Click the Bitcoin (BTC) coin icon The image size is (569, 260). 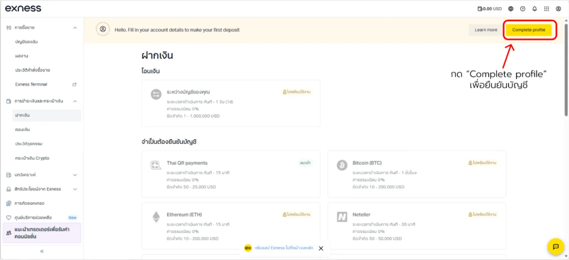tap(342, 165)
